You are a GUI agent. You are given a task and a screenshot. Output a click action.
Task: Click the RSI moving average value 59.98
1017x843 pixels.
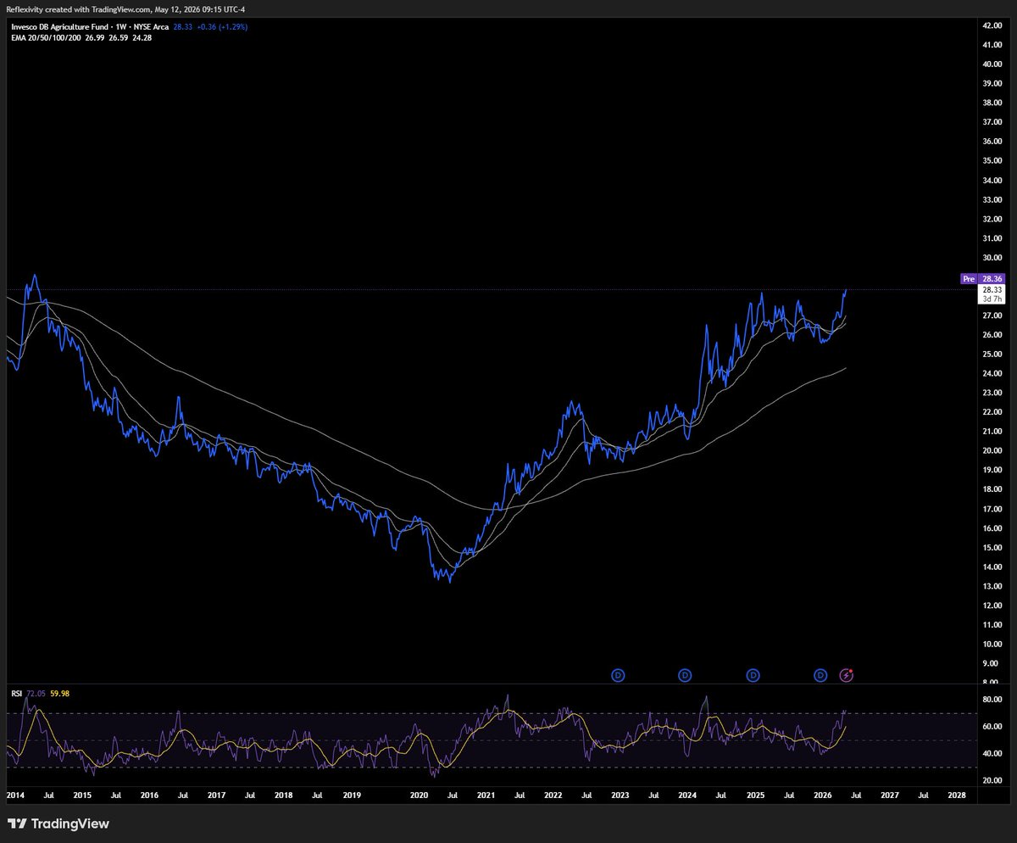(59, 693)
